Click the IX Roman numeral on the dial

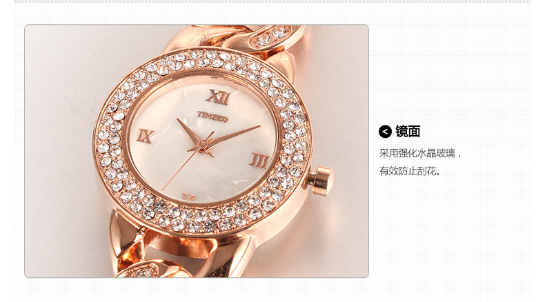tap(145, 136)
